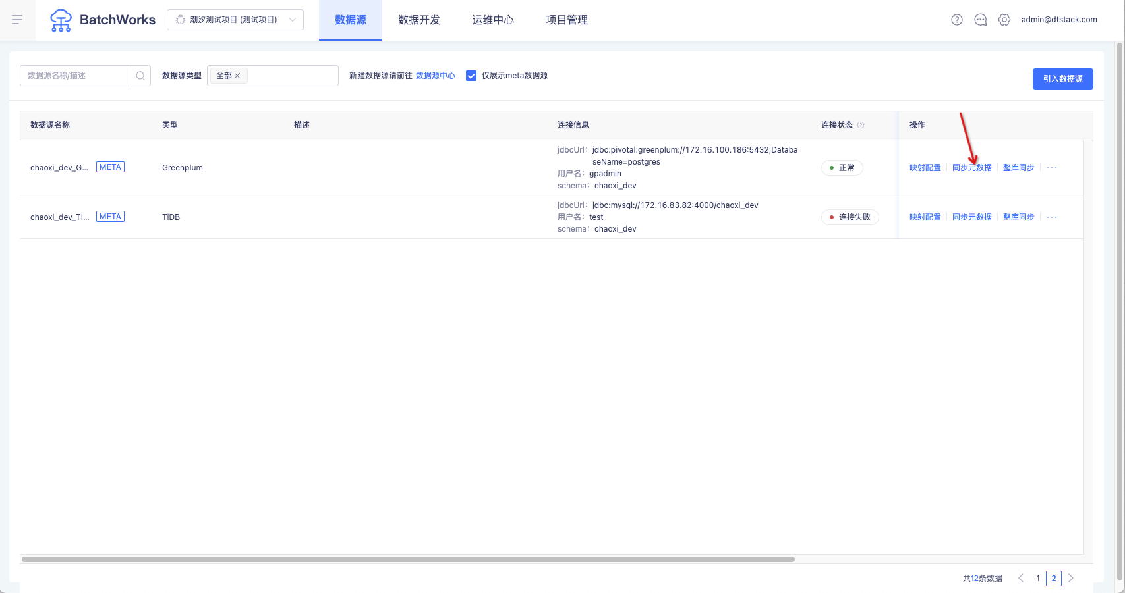Follow the 数据源中心 link
The height and width of the screenshot is (593, 1125).
[x=436, y=76]
